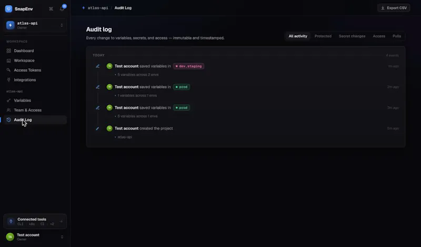Open the atlas-api breadcrumb link
Image resolution: width=421 pixels, height=247 pixels.
[x=98, y=8]
